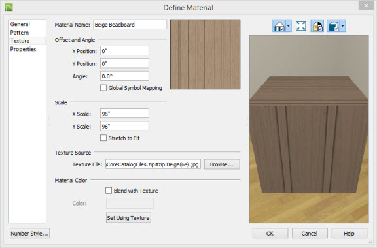
Task: Open the house view dropdown arrow
Action: click(289, 26)
